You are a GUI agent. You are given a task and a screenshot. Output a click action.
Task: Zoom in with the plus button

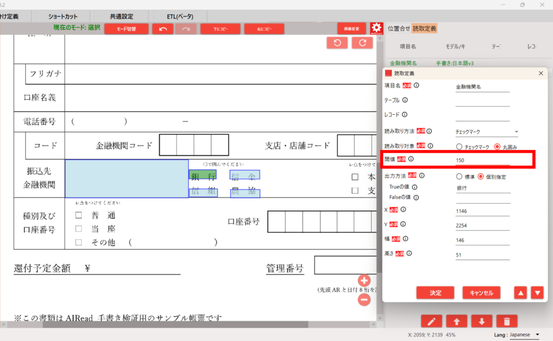tap(364, 281)
